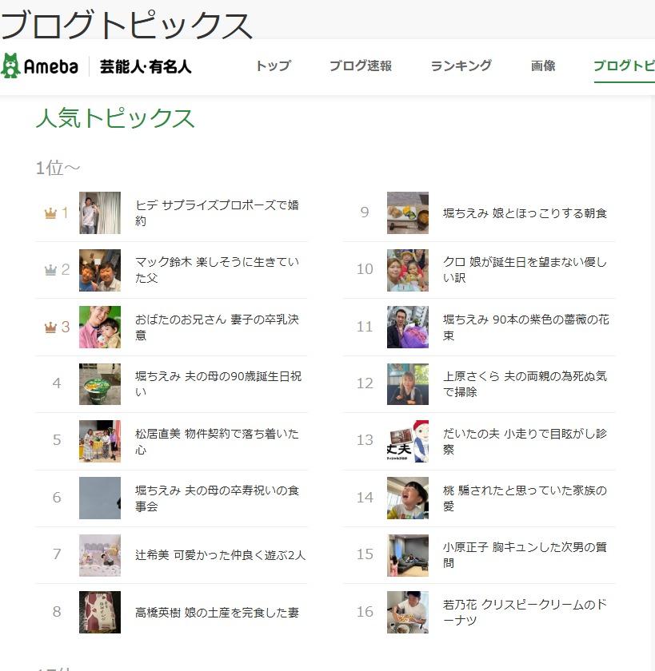
Task: Read マック鈴木 楽しそうに生きていた父 post
Action: pyautogui.click(x=217, y=270)
